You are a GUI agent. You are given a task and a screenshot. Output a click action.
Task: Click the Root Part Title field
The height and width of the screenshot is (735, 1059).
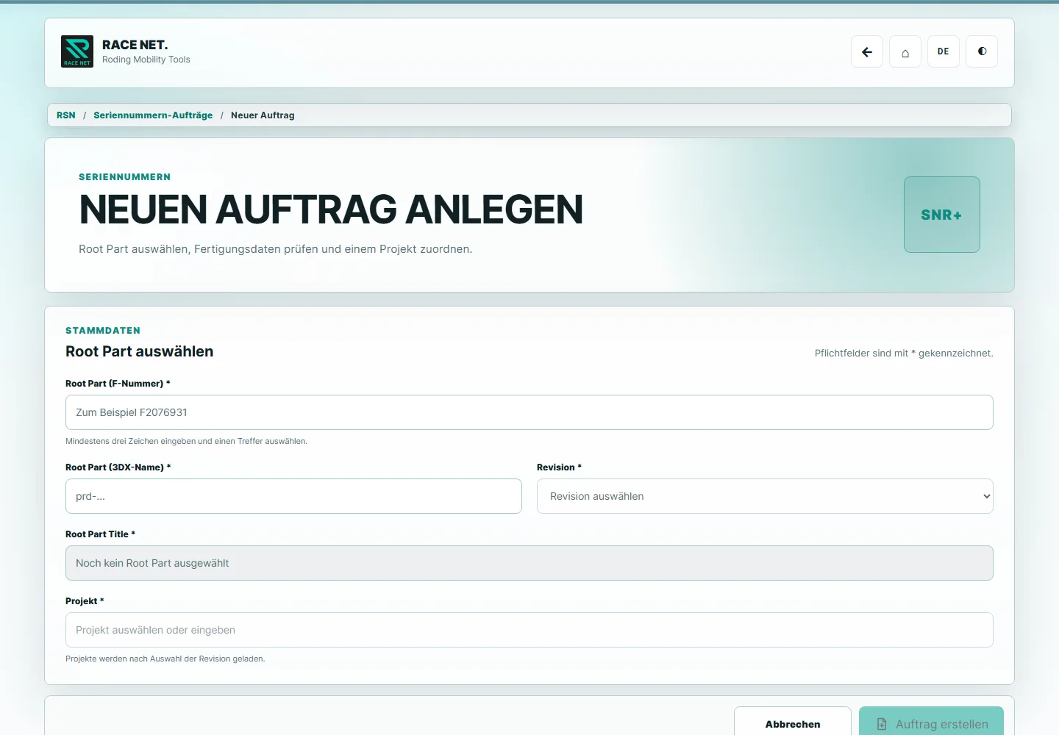(x=529, y=563)
